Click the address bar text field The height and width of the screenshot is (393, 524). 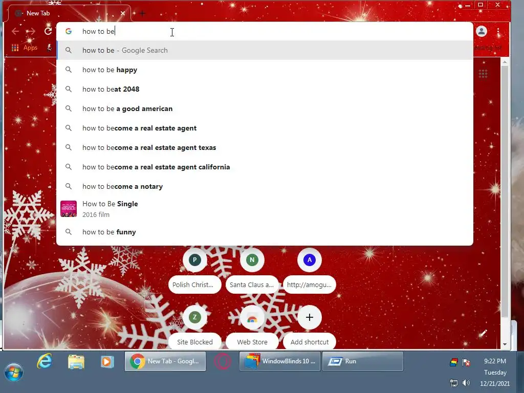coord(265,31)
